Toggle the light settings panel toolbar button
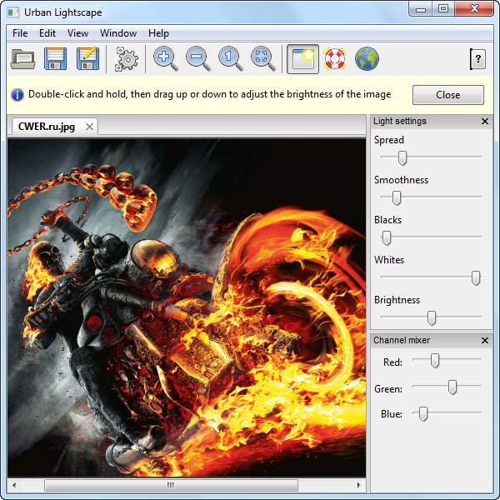The width and height of the screenshot is (500, 500). 302,59
